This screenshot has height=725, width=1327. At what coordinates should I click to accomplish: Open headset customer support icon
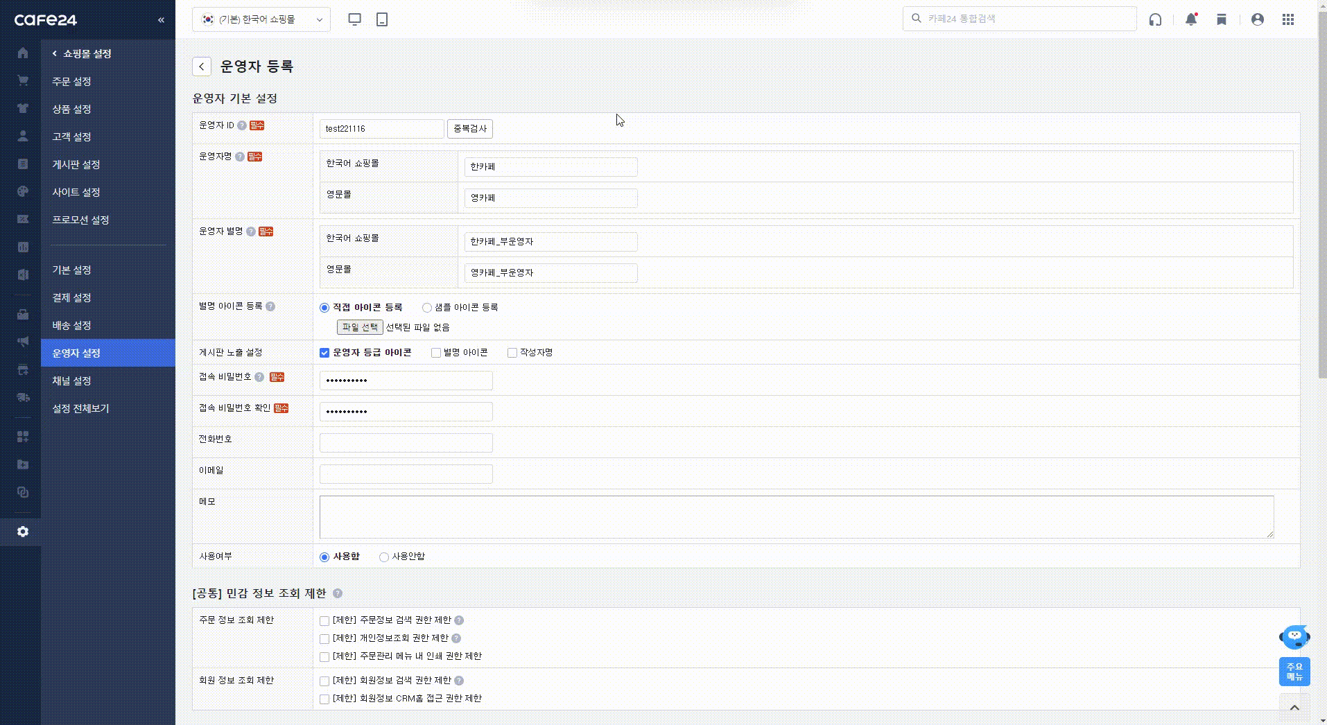coord(1155,19)
